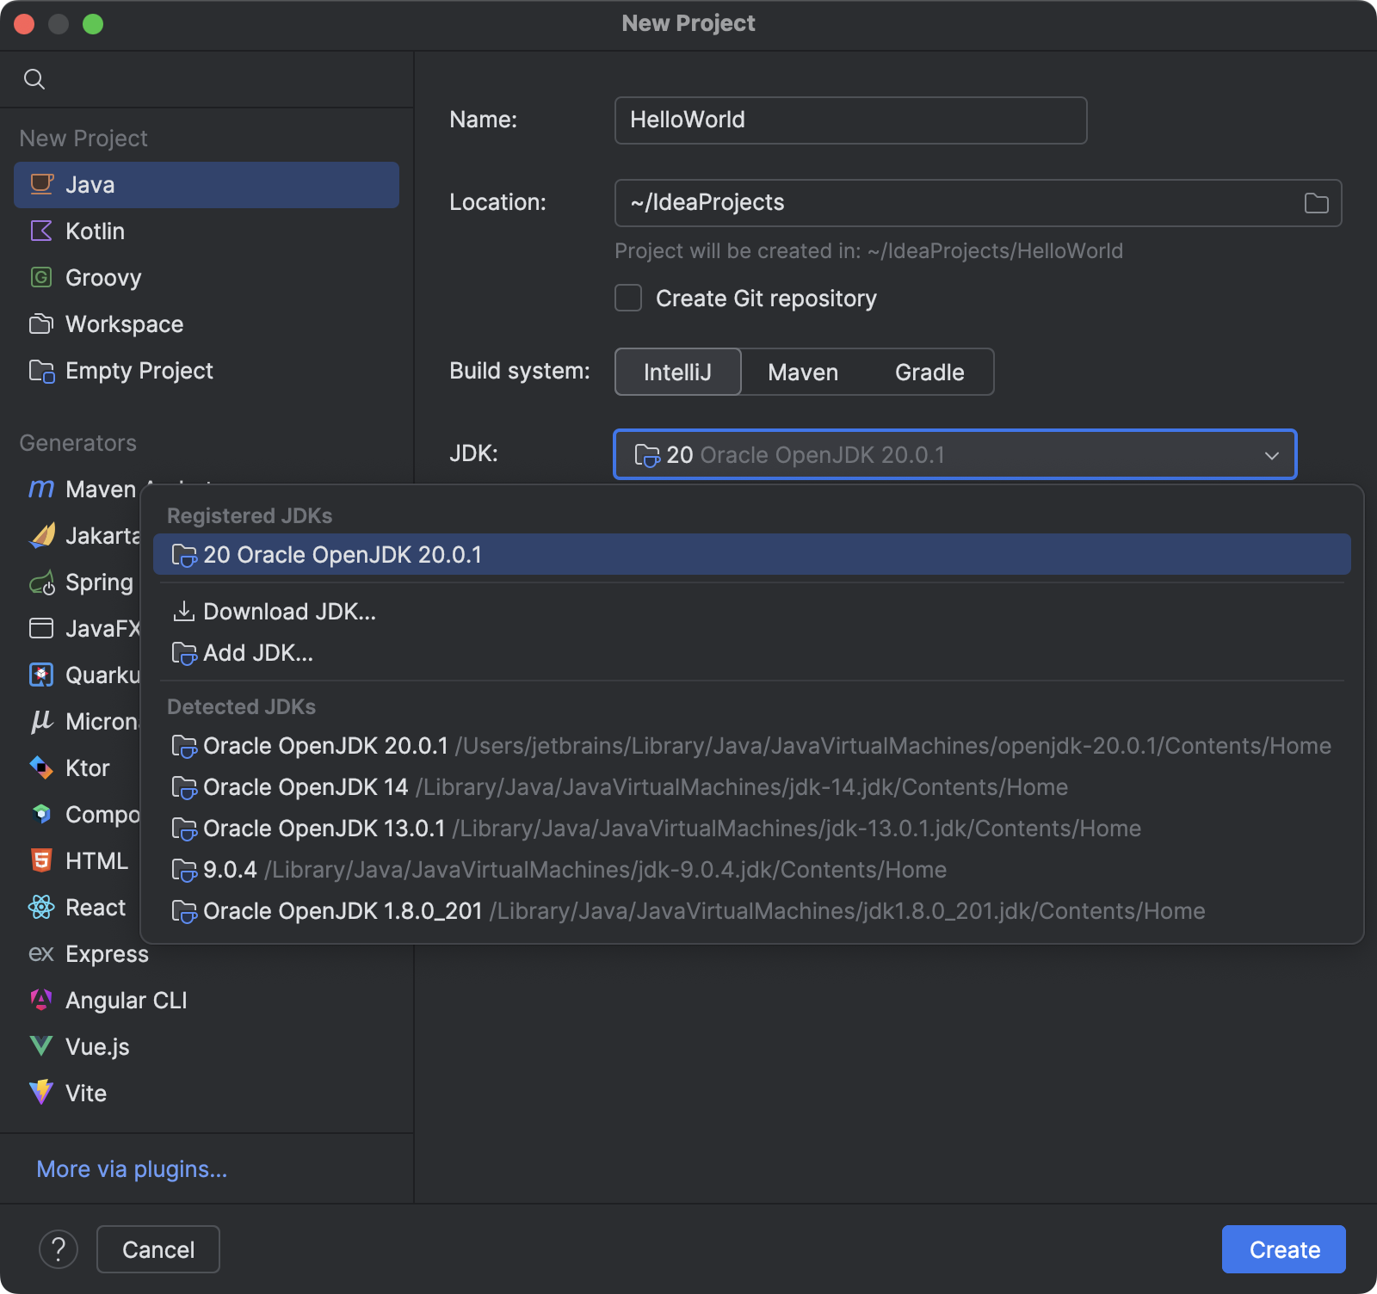Screen dimensions: 1377x1294
Task: Select Kotlin in the New Project list
Action: [x=95, y=231]
